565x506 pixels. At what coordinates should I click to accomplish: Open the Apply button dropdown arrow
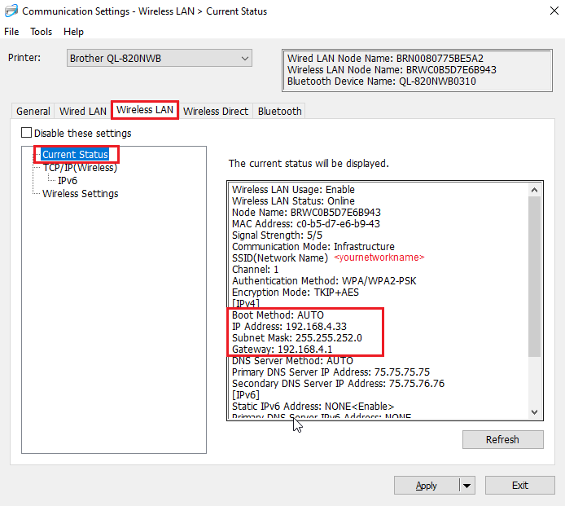(467, 486)
